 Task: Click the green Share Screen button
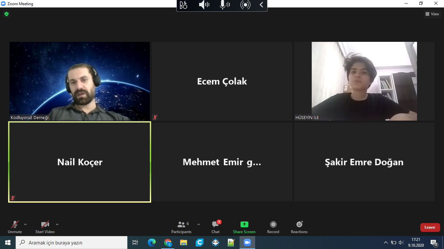pyautogui.click(x=244, y=227)
